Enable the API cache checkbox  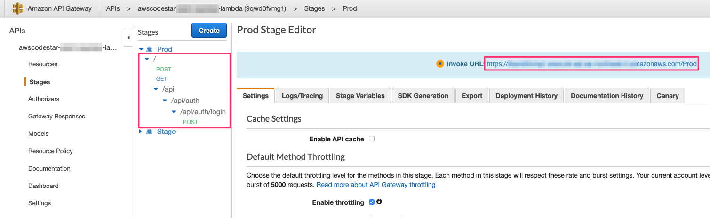(x=372, y=139)
